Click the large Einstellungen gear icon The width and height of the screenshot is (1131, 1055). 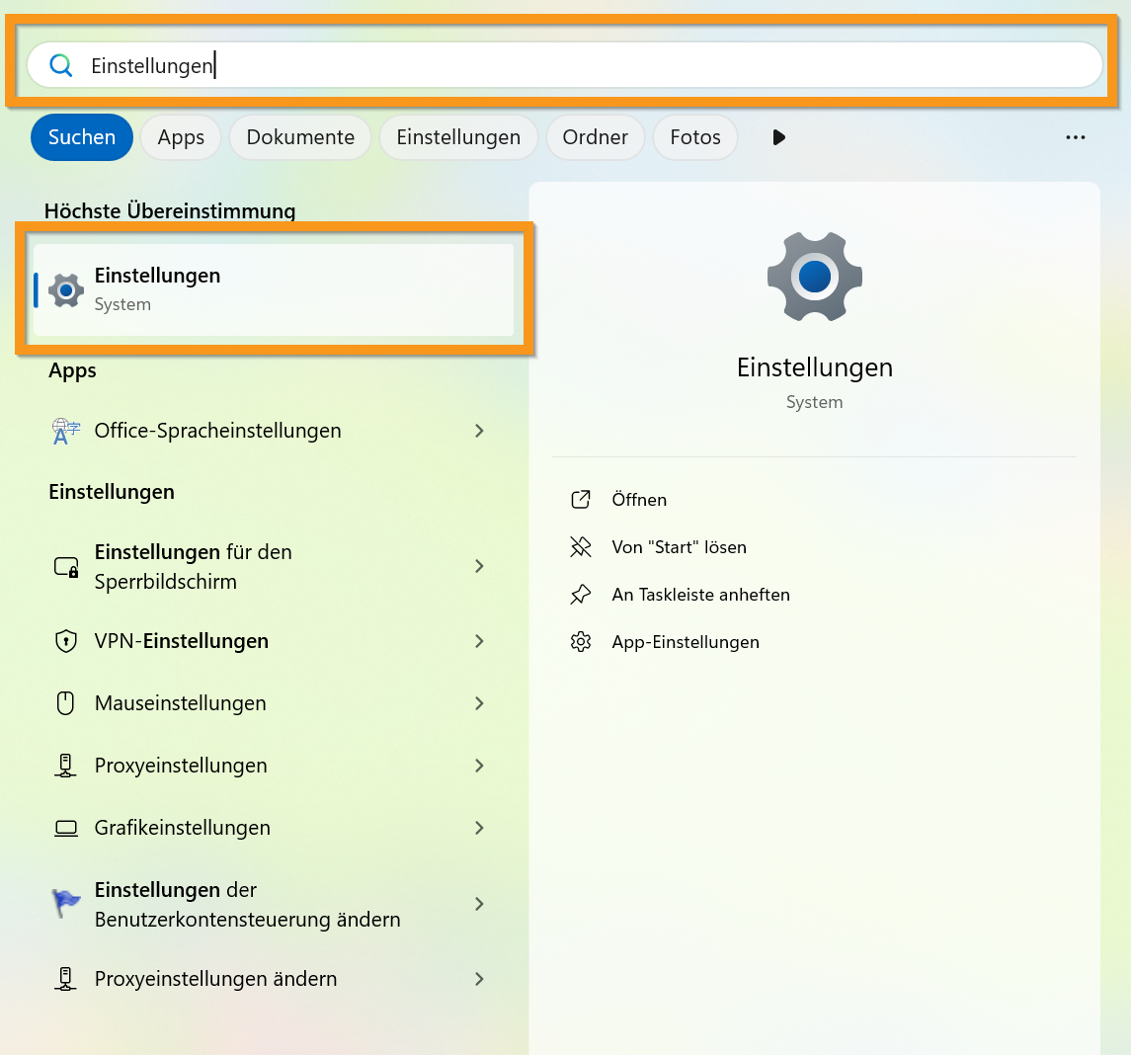(814, 277)
